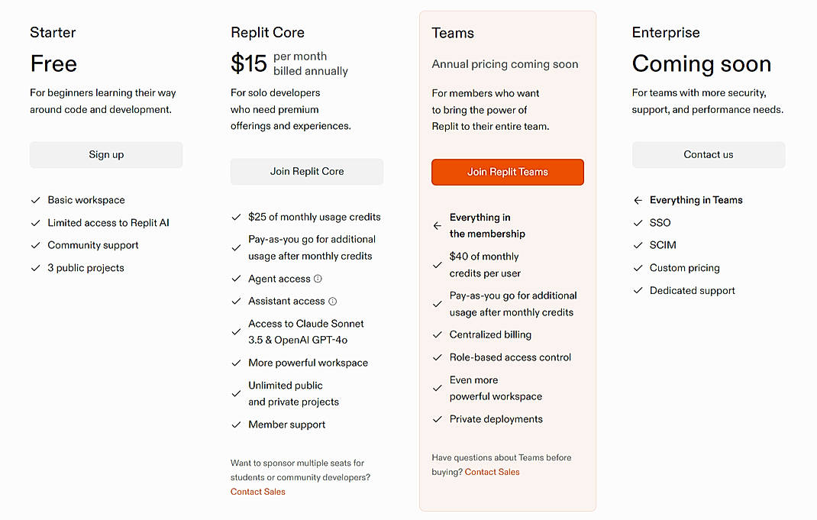Image resolution: width=817 pixels, height=520 pixels.
Task: Click the checkmark next to Dedicated support
Action: pos(637,291)
